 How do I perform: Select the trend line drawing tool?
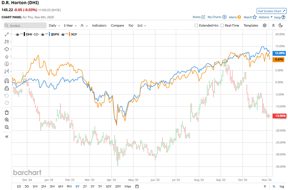pos(7,34)
